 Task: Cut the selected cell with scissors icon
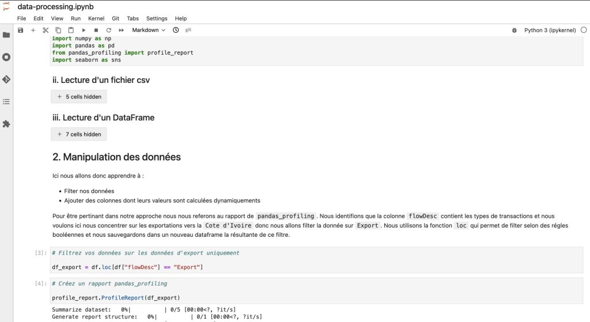tap(46, 30)
